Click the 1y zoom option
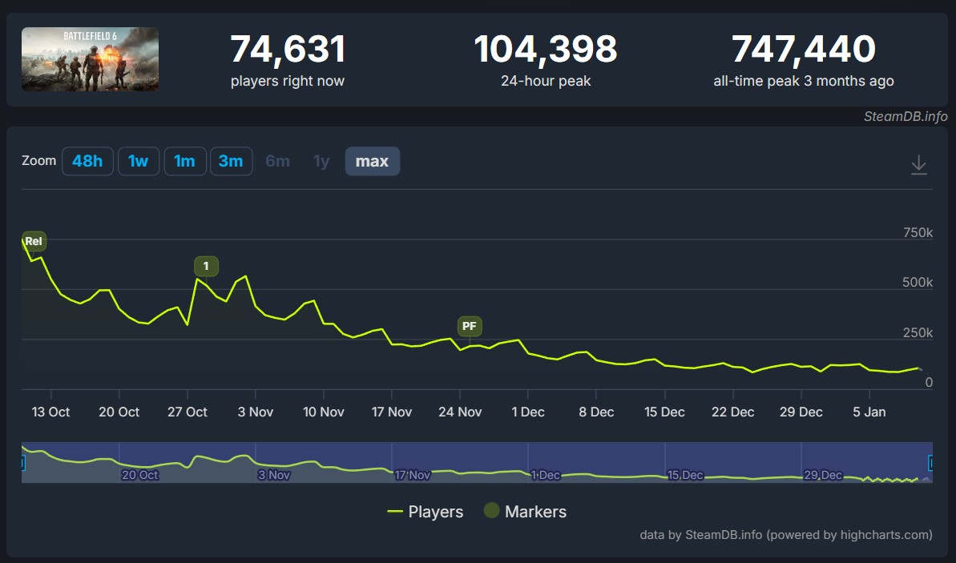The image size is (956, 563). pyautogui.click(x=321, y=161)
